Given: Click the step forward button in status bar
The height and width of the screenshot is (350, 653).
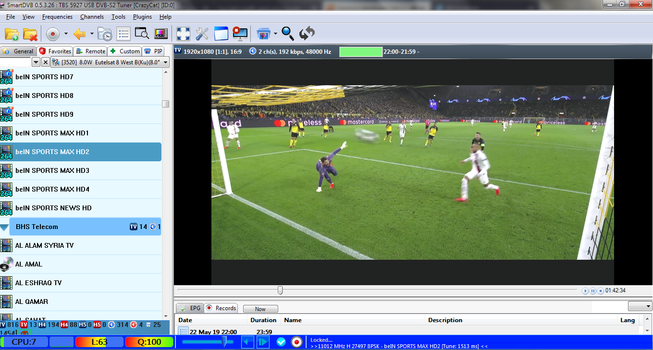Looking at the screenshot, I should click(x=263, y=342).
